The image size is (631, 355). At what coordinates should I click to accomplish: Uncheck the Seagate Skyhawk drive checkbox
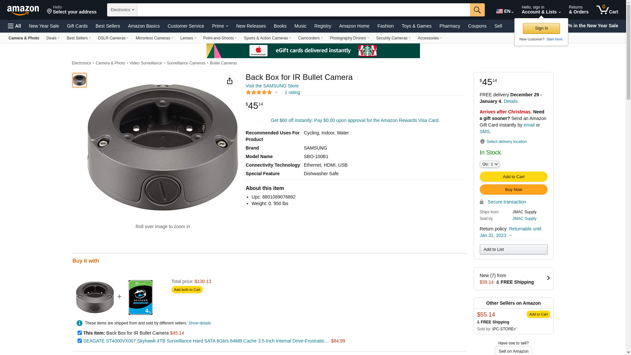tap(80, 341)
